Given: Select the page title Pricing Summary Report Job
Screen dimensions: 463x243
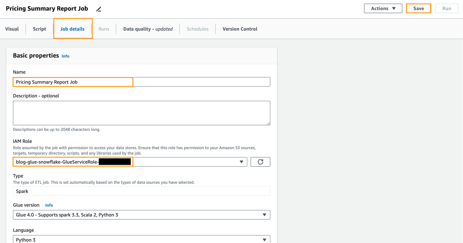Looking at the screenshot, I should (47, 9).
